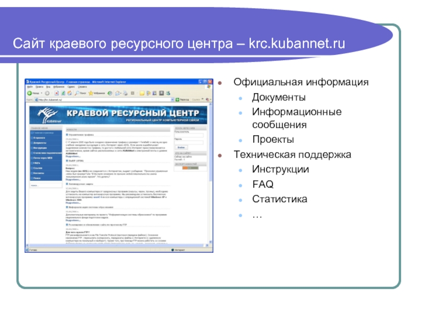Open the Правка menu
Viewport: 421px width, 316px height.
[39, 87]
